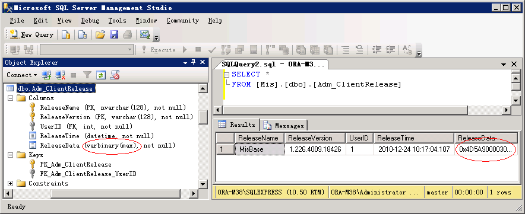Select the SQLQuery2.sql document tab
The height and width of the screenshot is (214, 525).
[x=273, y=64]
